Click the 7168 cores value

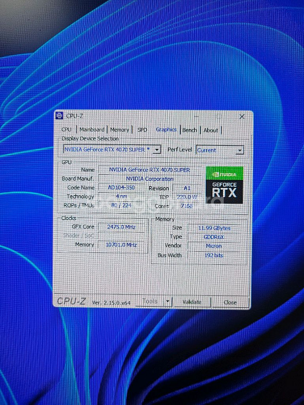187,206
